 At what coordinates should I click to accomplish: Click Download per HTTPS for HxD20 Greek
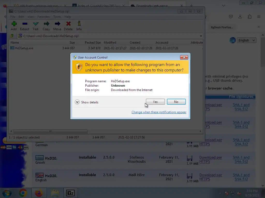click(x=211, y=159)
